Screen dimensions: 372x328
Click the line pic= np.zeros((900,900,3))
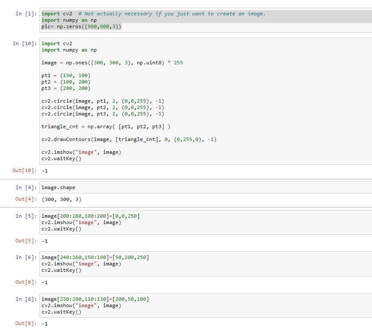pos(81,26)
